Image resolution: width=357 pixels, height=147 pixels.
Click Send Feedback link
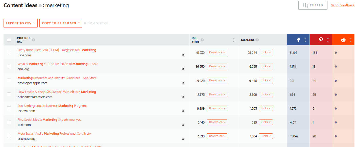click(343, 5)
